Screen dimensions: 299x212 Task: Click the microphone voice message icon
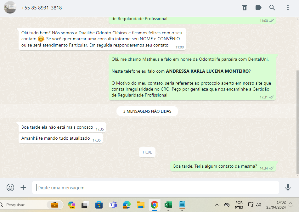(288, 187)
